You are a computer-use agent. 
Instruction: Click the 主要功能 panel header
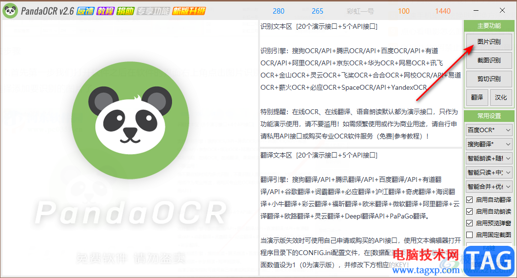(489, 26)
